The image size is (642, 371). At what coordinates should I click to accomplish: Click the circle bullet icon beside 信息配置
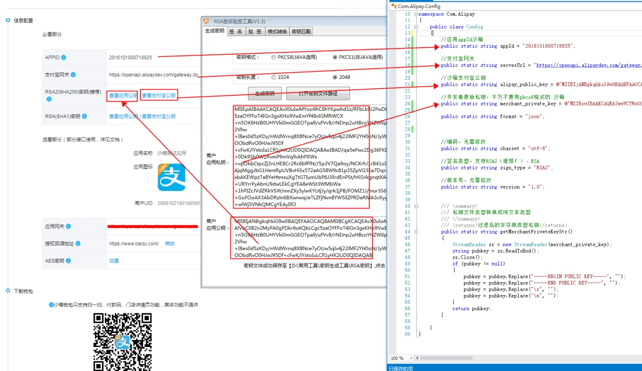8,21
